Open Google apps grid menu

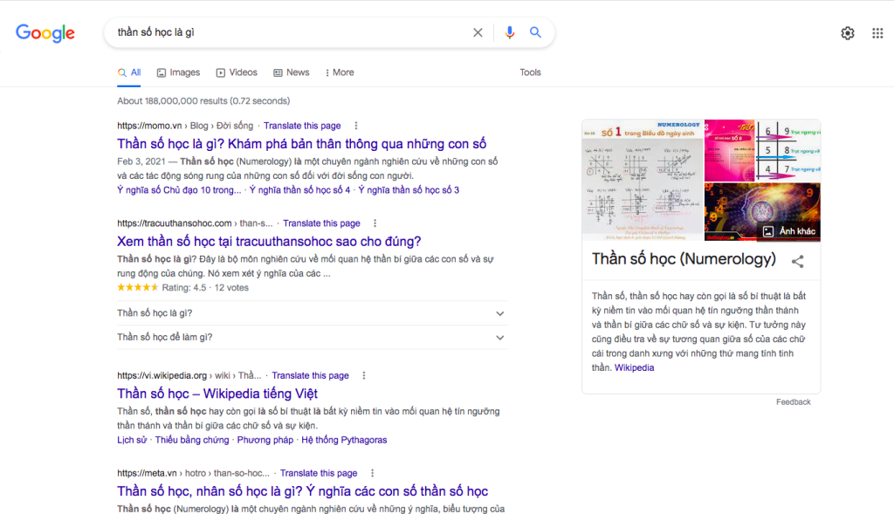[x=877, y=32]
